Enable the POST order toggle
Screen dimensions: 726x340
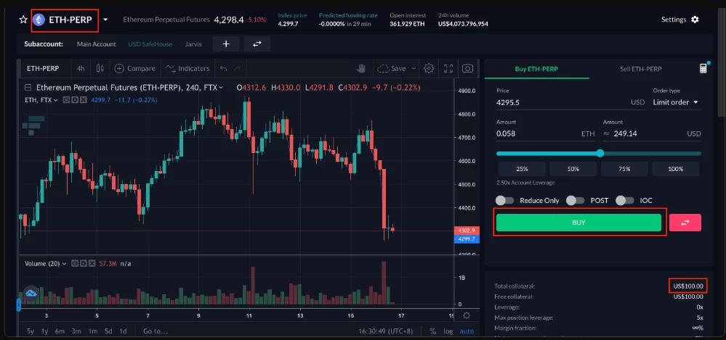tap(575, 200)
